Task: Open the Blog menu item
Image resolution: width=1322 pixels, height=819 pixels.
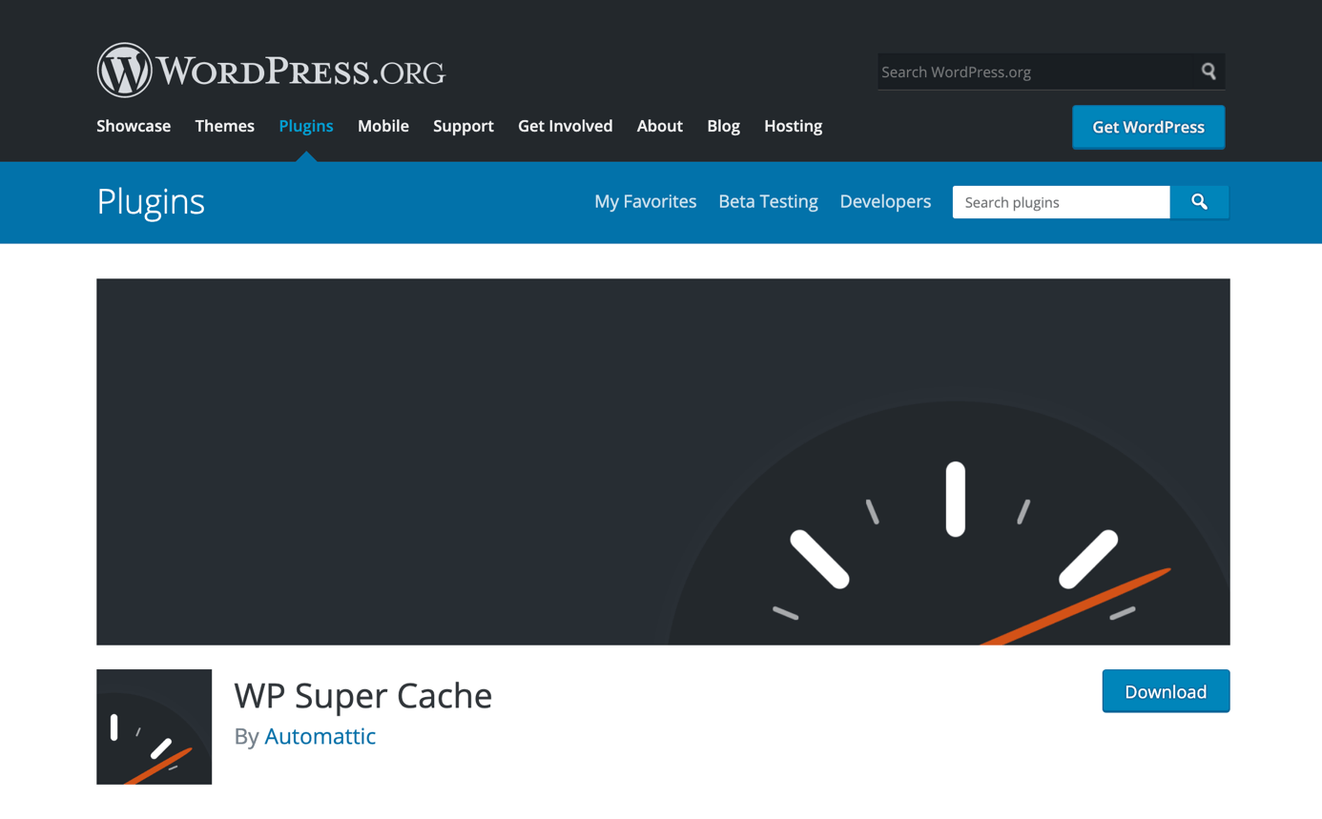Action: click(724, 126)
